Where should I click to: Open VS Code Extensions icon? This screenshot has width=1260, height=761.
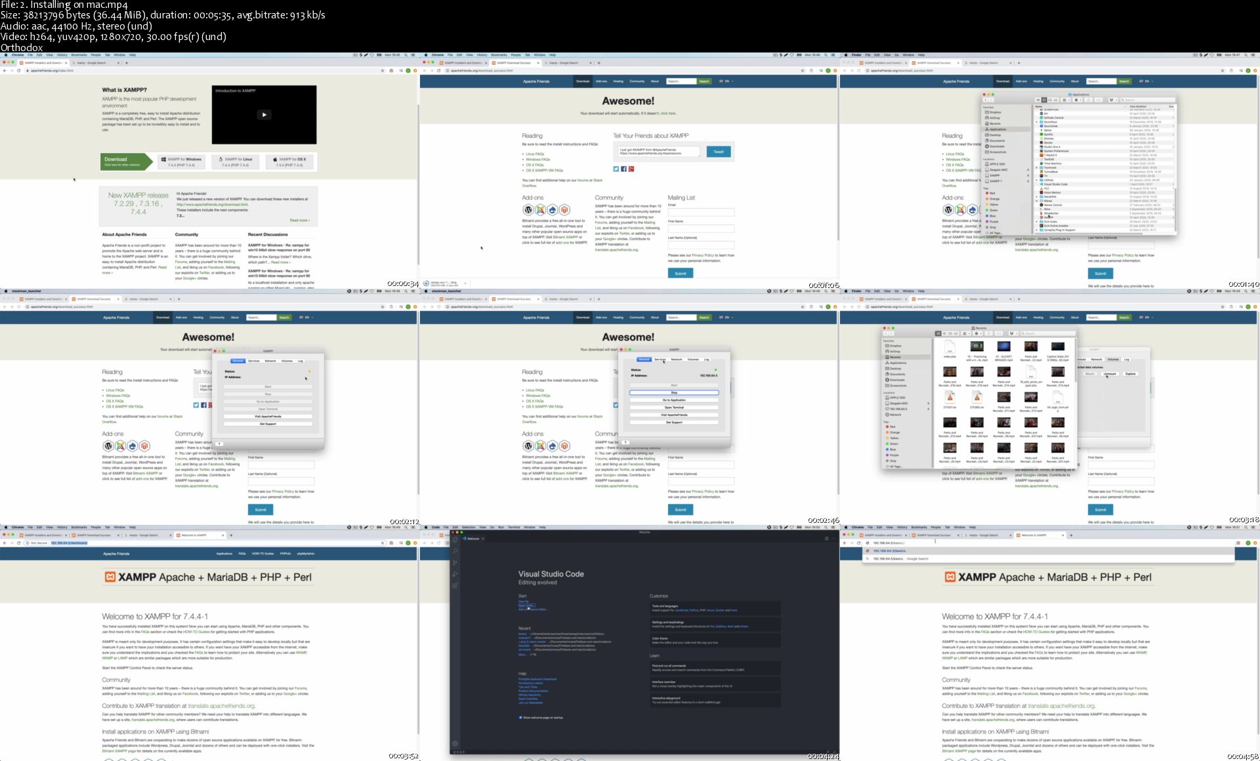point(455,585)
